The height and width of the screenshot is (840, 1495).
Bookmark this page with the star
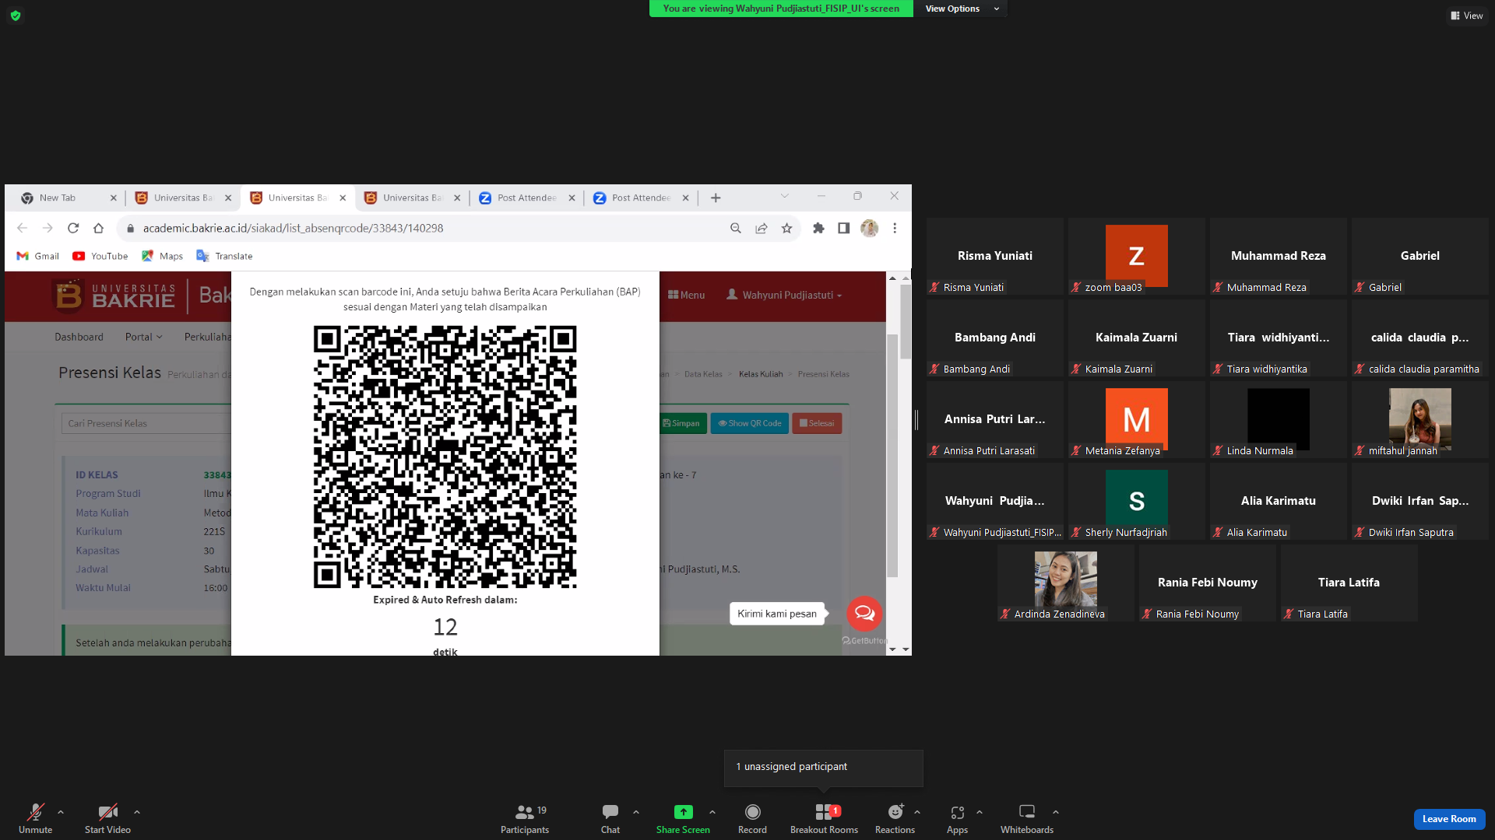click(x=787, y=228)
